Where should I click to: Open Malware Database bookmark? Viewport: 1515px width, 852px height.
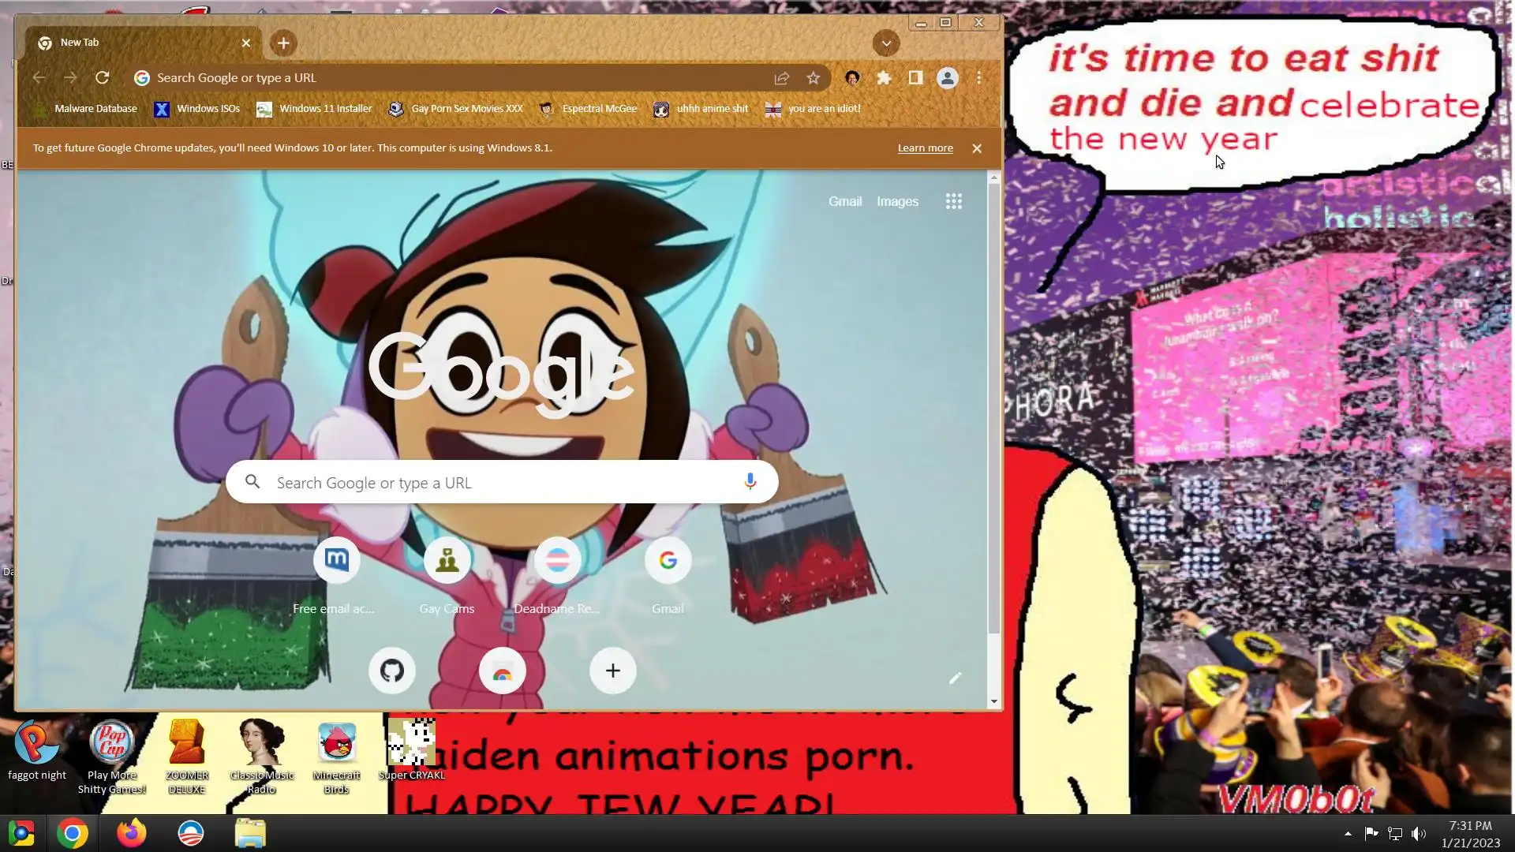[85, 109]
